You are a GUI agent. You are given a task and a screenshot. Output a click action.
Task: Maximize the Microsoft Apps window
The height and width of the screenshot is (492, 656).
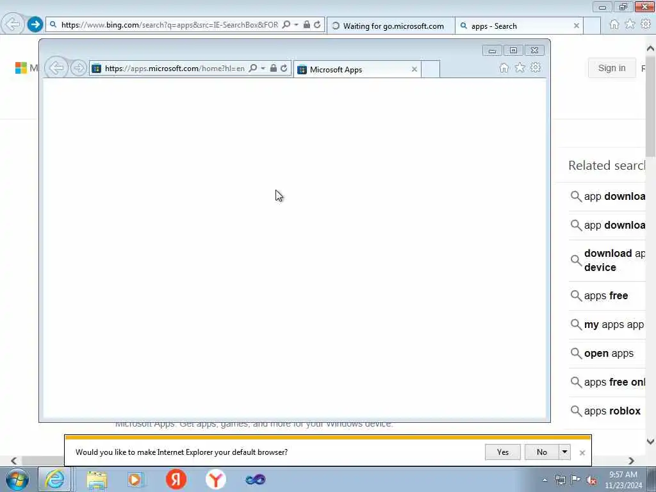point(513,51)
